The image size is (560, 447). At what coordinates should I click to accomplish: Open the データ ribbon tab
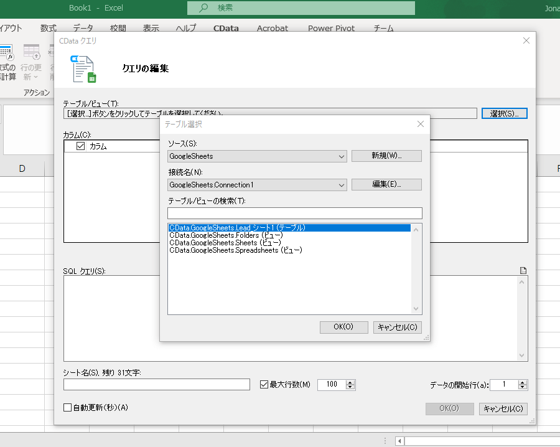(83, 28)
